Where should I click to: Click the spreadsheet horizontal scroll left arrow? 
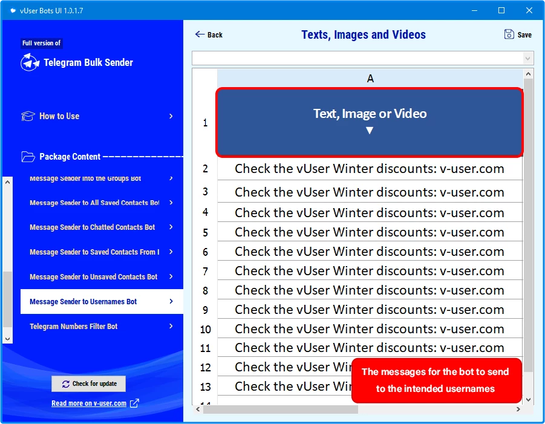click(x=198, y=409)
